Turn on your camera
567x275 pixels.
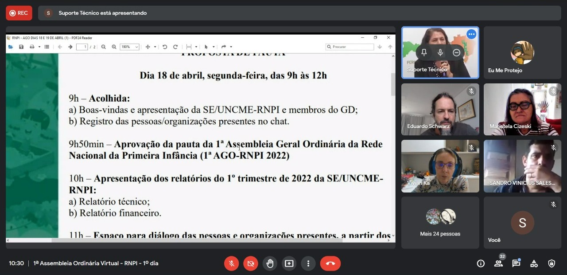tap(251, 263)
